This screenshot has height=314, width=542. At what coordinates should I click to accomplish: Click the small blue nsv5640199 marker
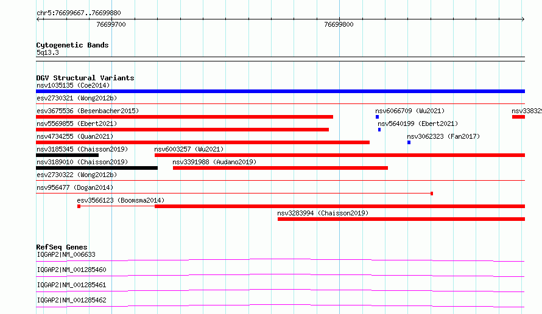[379, 130]
